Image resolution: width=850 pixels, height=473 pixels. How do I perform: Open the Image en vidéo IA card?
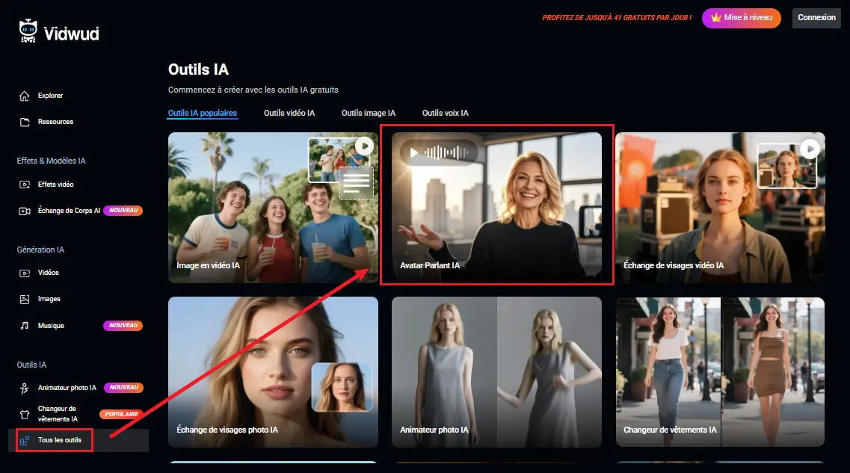(x=273, y=208)
